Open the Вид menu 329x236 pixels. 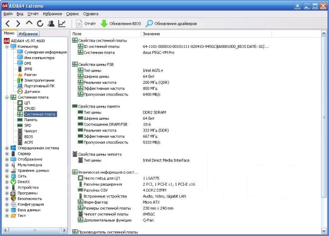coord(20,14)
